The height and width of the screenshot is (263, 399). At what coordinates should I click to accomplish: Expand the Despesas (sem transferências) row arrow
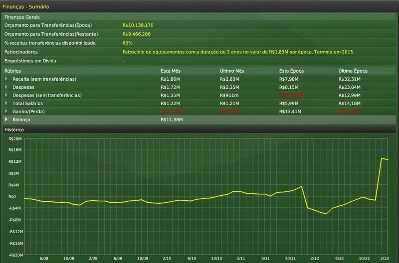[6, 95]
